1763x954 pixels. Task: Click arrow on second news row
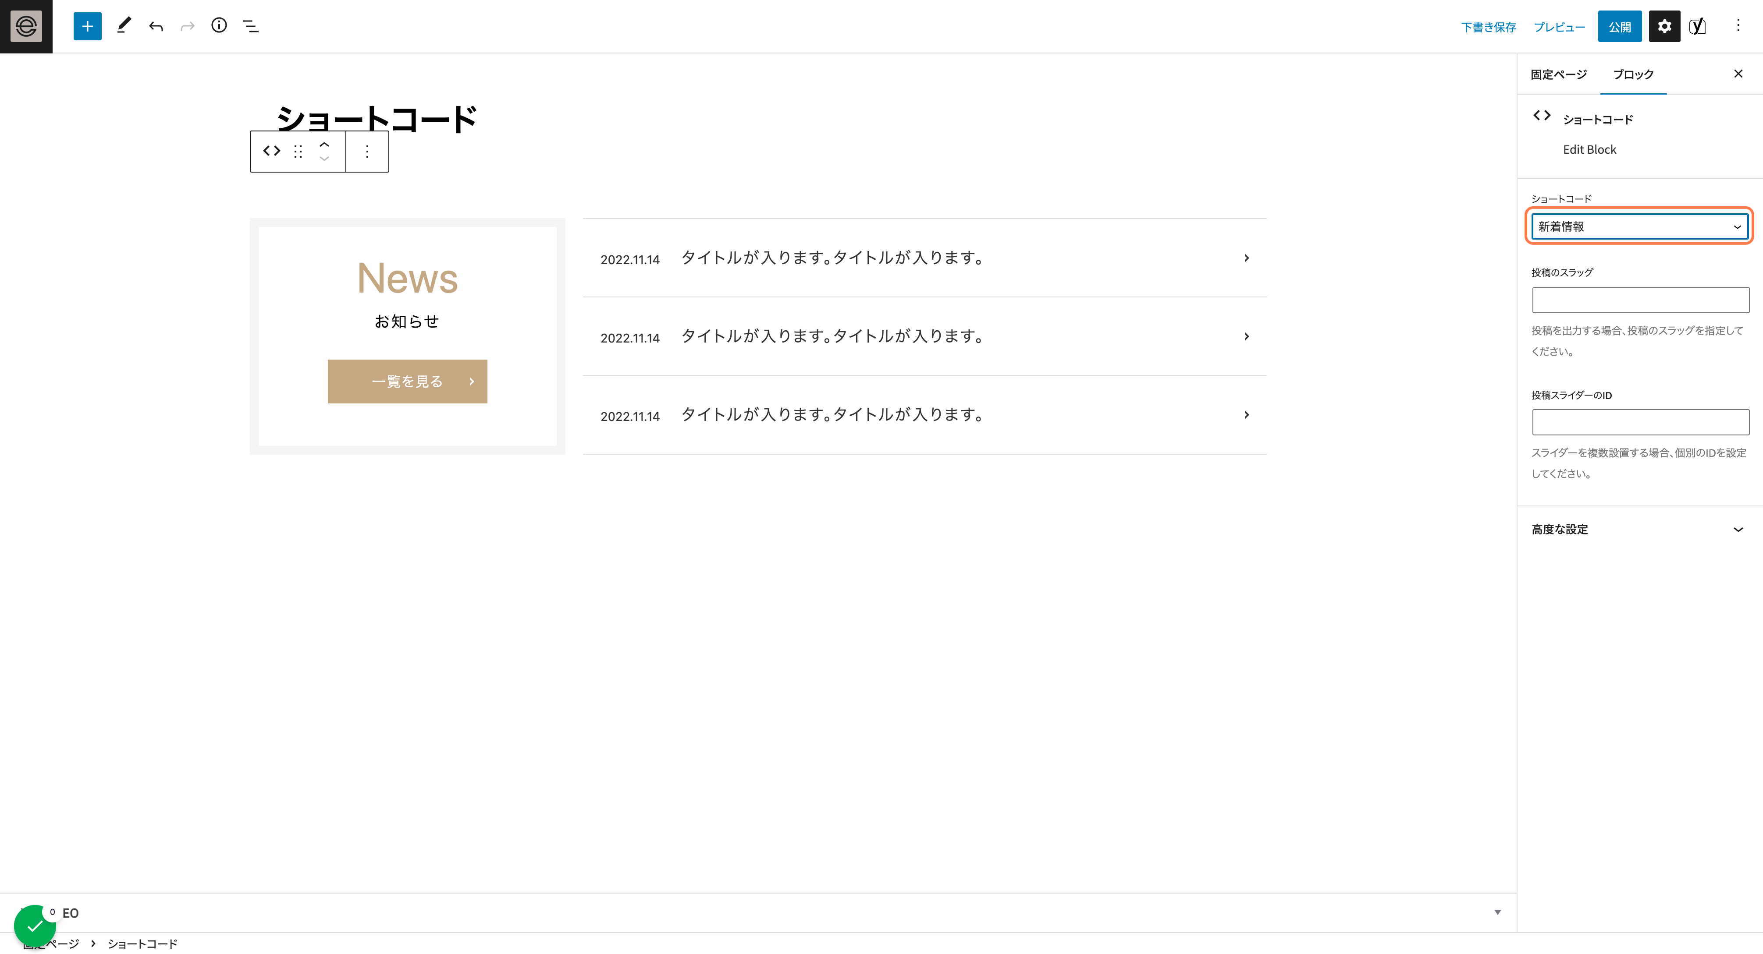tap(1246, 336)
